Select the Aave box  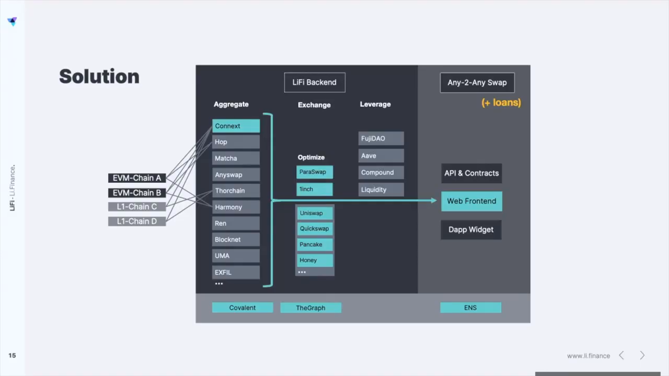(381, 156)
